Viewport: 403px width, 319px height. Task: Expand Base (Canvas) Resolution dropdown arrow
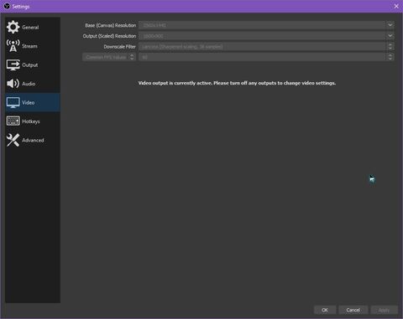390,25
